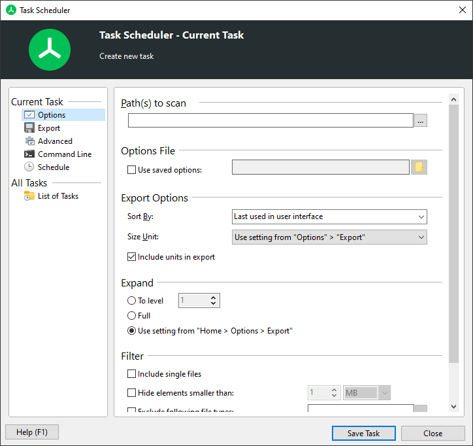The width and height of the screenshot is (473, 446).
Task: Click the yellow options file browse icon
Action: coord(419,167)
